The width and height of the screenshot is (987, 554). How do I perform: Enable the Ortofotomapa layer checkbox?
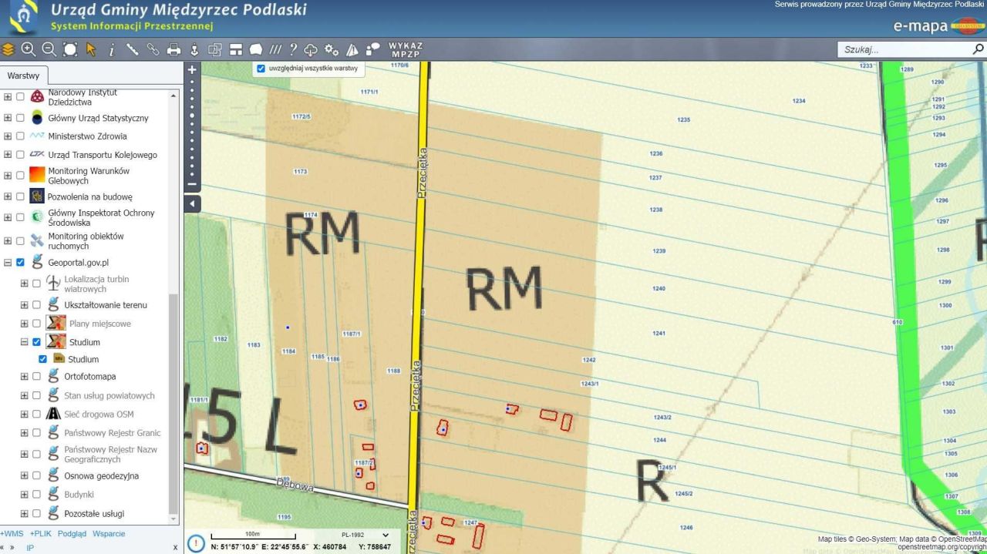coord(36,377)
